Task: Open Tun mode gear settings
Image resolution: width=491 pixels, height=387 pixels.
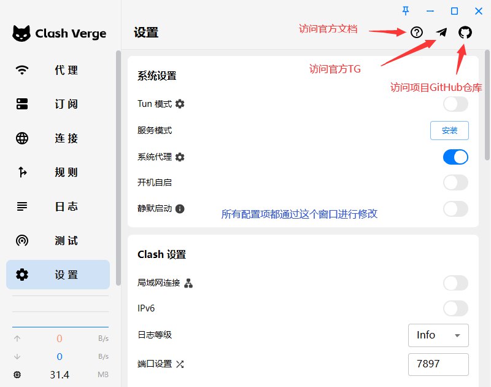Action: coord(180,104)
